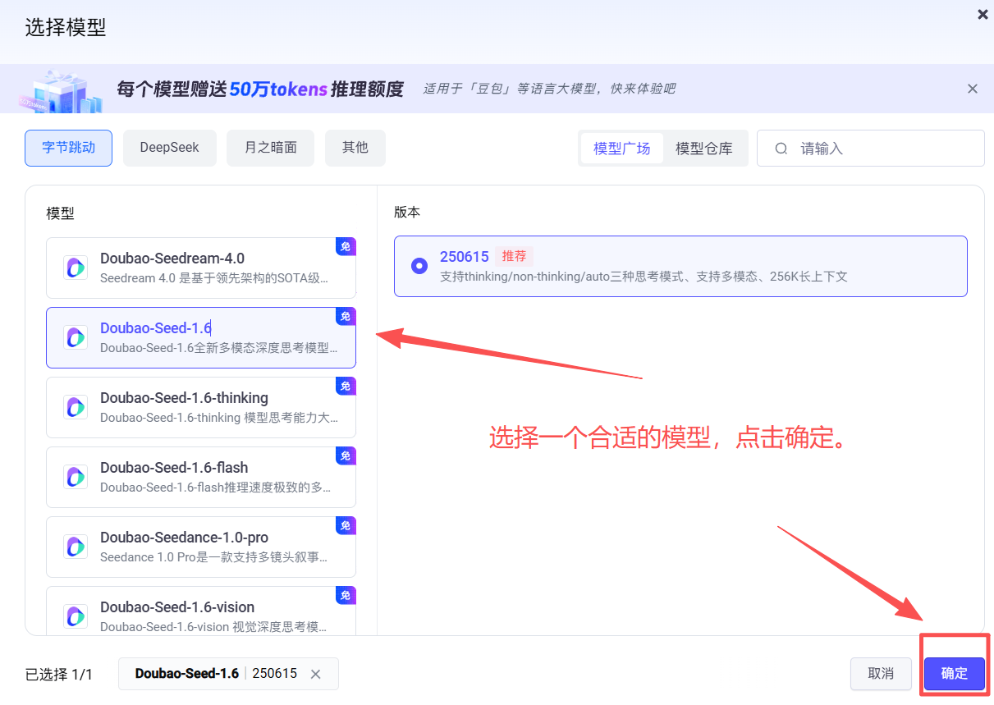The height and width of the screenshot is (705, 994).
Task: Remove Doubao-Seed-1.6 from selection via its ×
Action: [x=316, y=674]
